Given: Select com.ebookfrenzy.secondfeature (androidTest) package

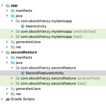Looking at the screenshot, I should (60, 78).
